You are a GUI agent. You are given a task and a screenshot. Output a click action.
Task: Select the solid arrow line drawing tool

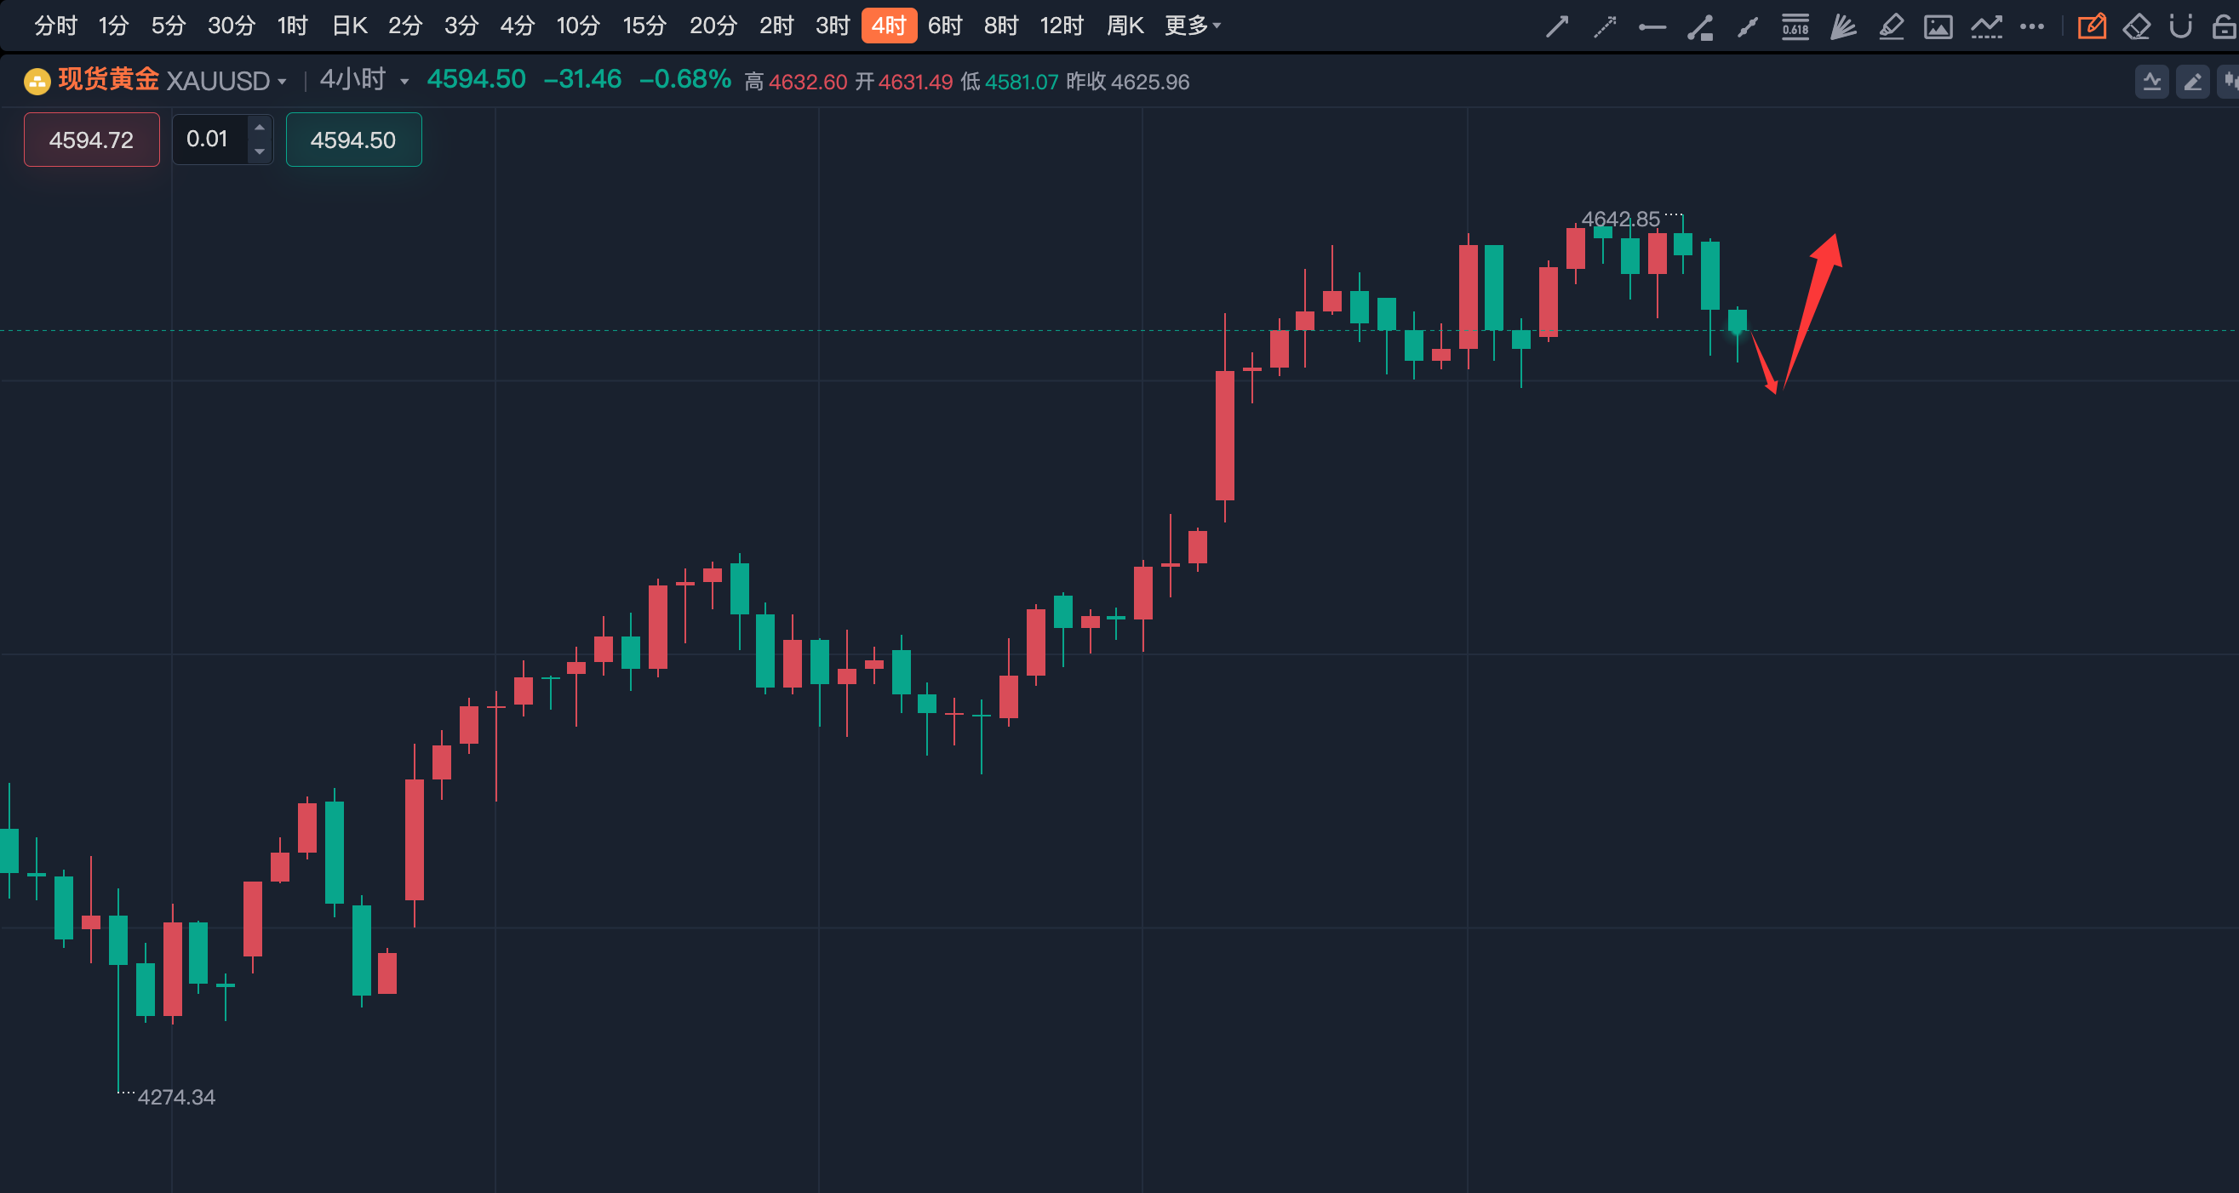click(1557, 27)
